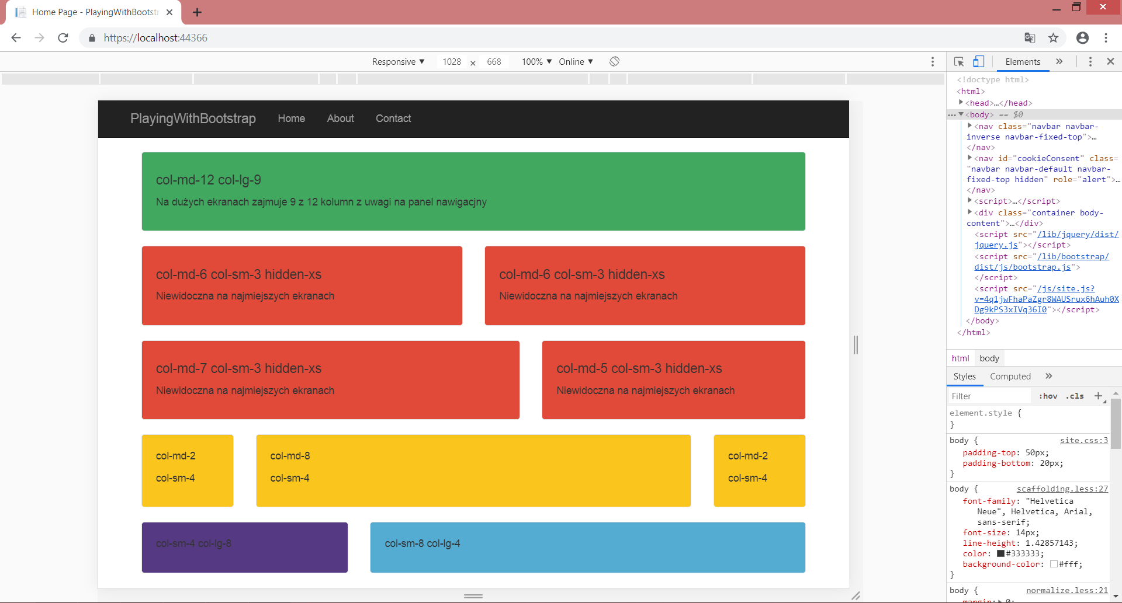Open the normalize.less:21 source link
The image size is (1122, 603).
coord(1066,590)
